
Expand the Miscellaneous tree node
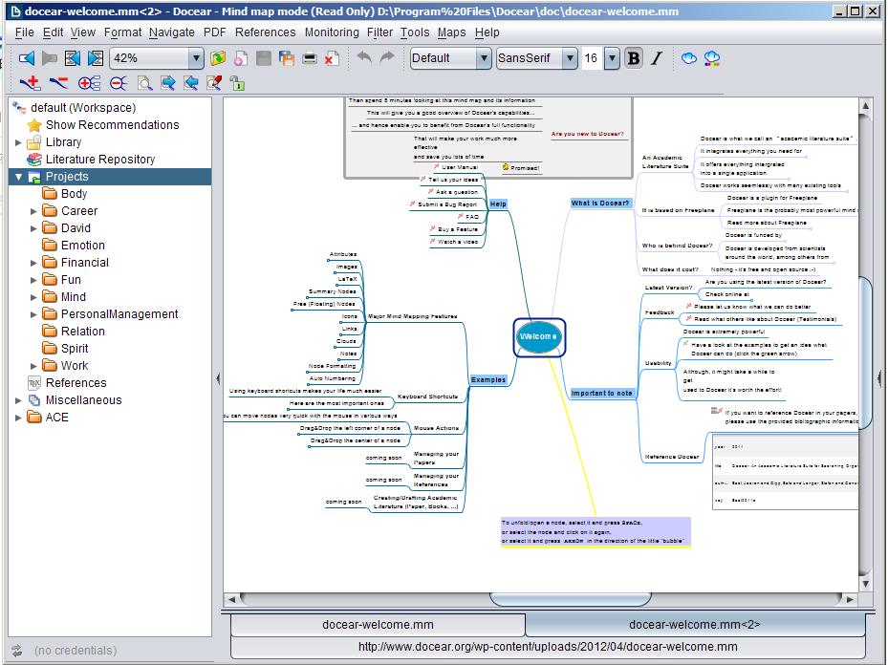click(x=19, y=400)
